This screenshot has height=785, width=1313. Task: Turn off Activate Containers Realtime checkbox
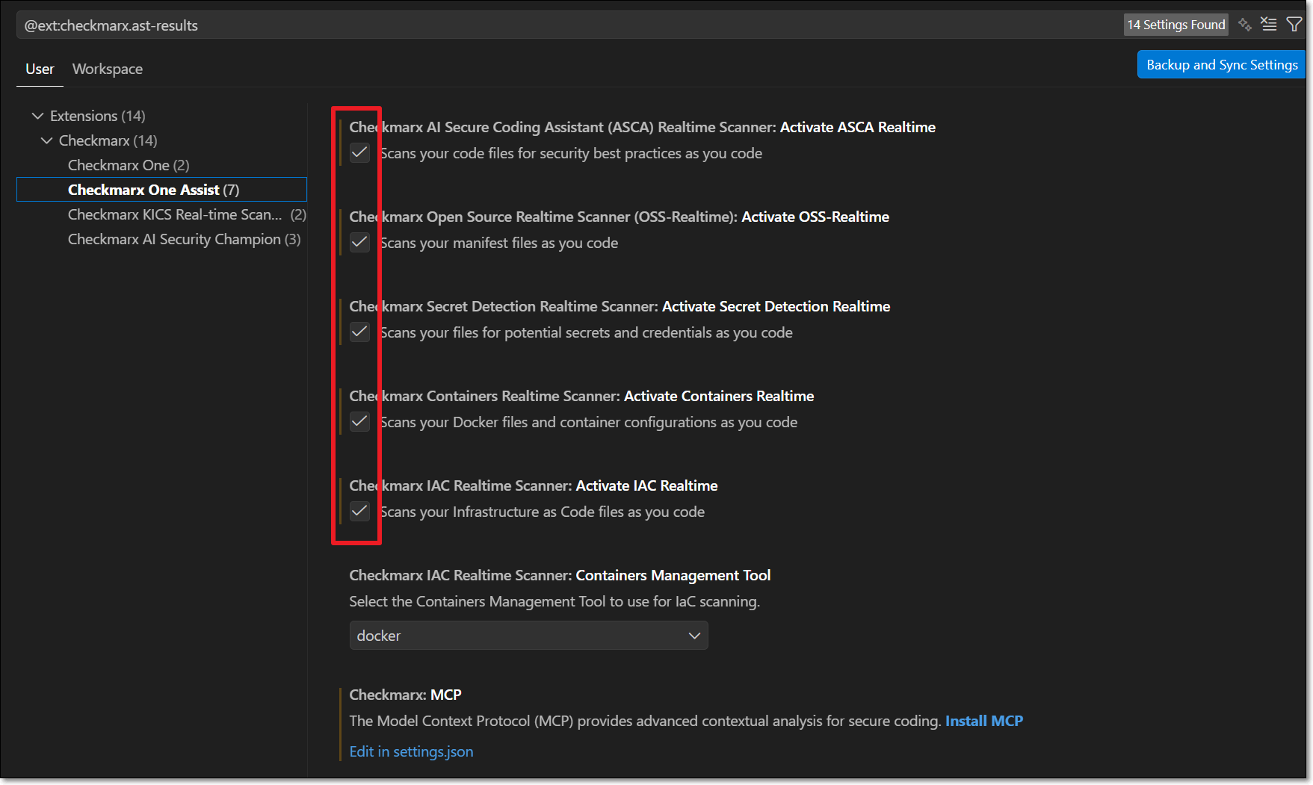pyautogui.click(x=359, y=422)
